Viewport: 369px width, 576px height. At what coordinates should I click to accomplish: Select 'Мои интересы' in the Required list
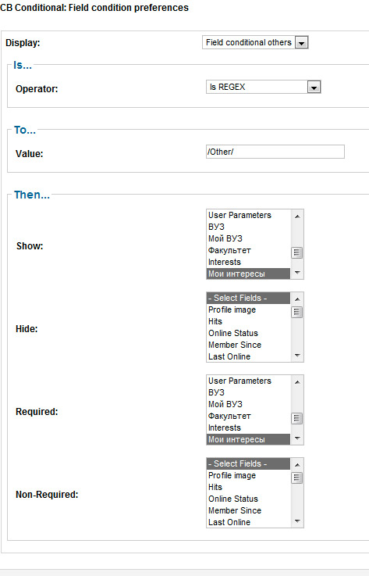[249, 439]
